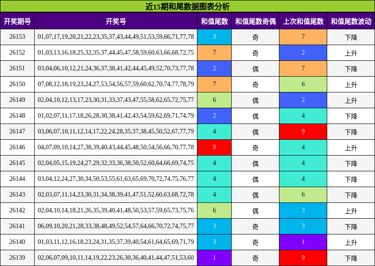Viewport: 375px width, 266px height.
Task: Click draw numbers starting 01,02,07,11,17
Action: click(116, 116)
